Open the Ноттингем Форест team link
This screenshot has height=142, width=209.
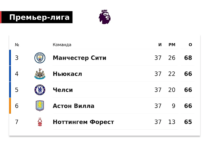(83, 122)
